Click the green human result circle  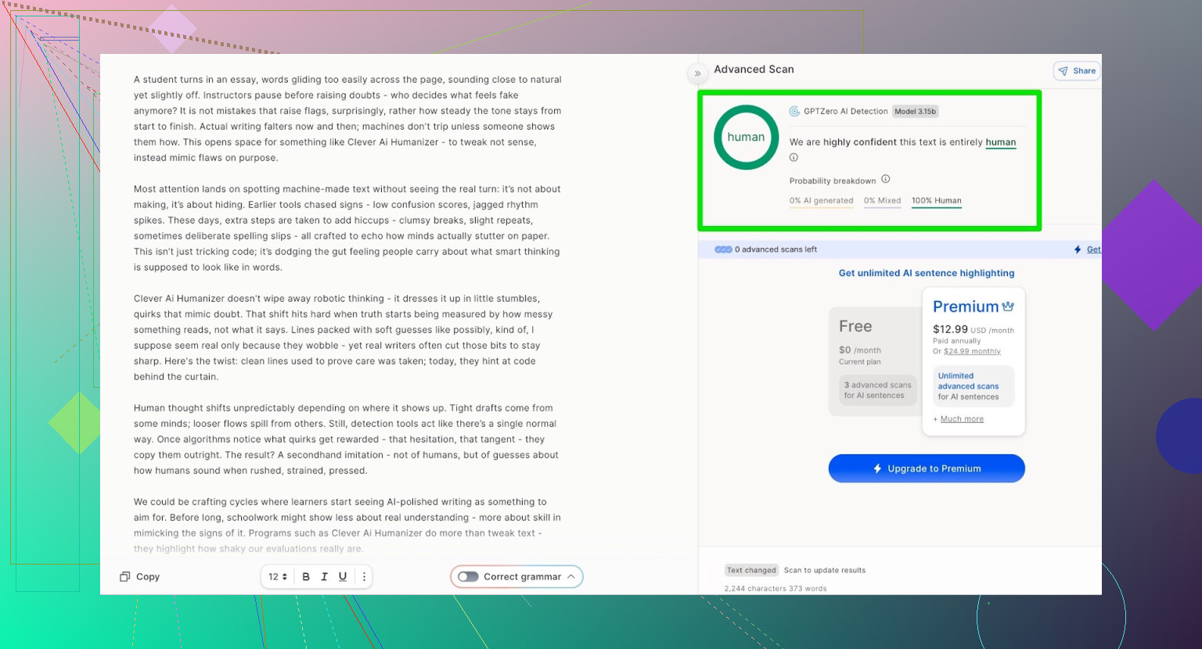746,138
